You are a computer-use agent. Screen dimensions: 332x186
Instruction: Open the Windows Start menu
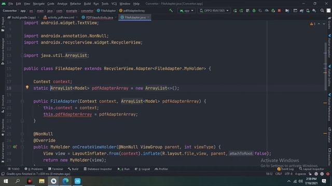tap(6, 181)
